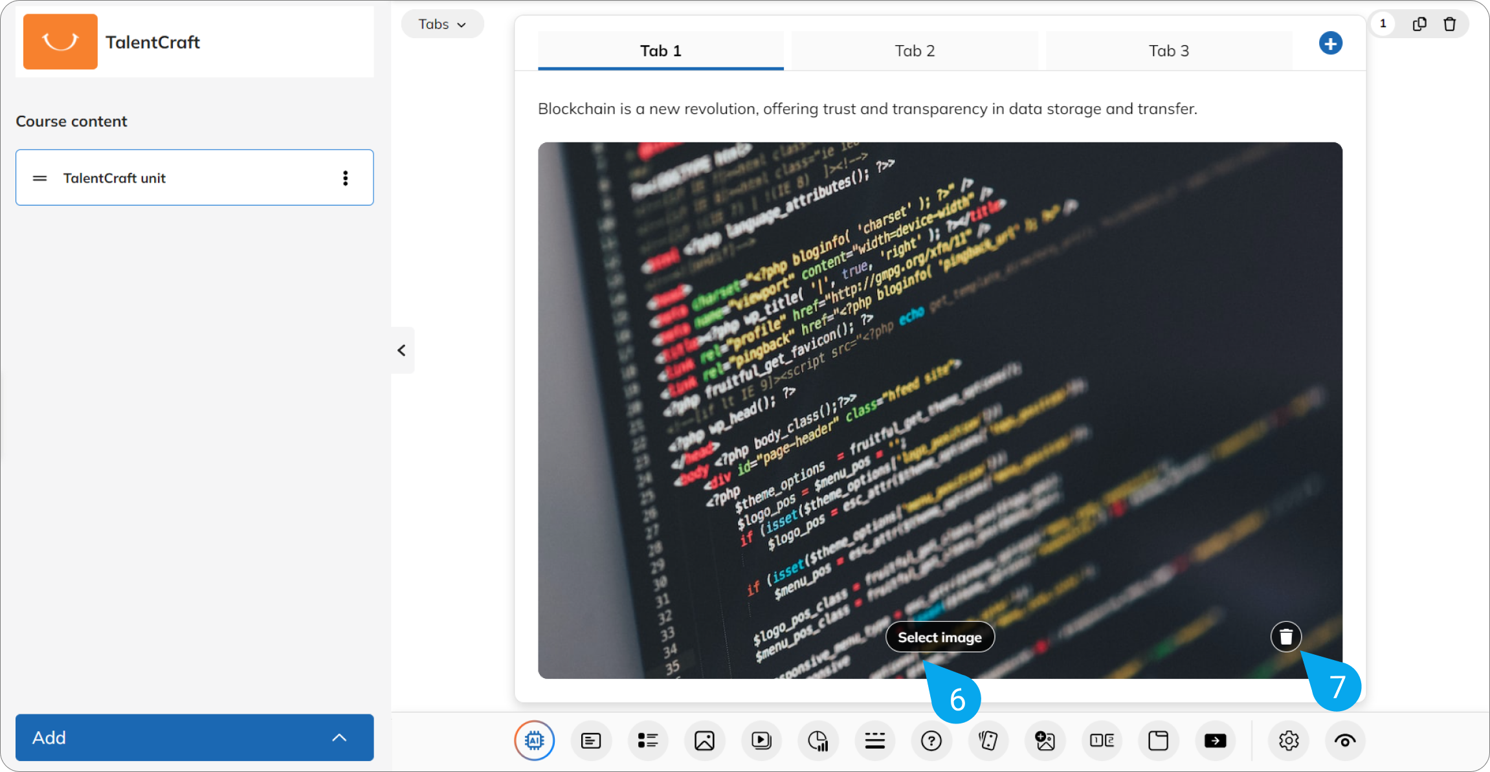Screen dimensions: 1490x772
Task: Open TalentCraft unit options menu
Action: point(345,178)
